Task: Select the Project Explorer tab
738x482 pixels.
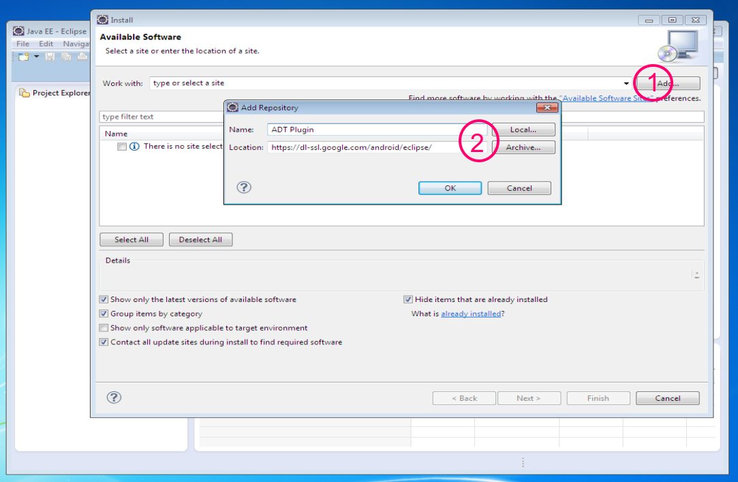Action: click(55, 93)
